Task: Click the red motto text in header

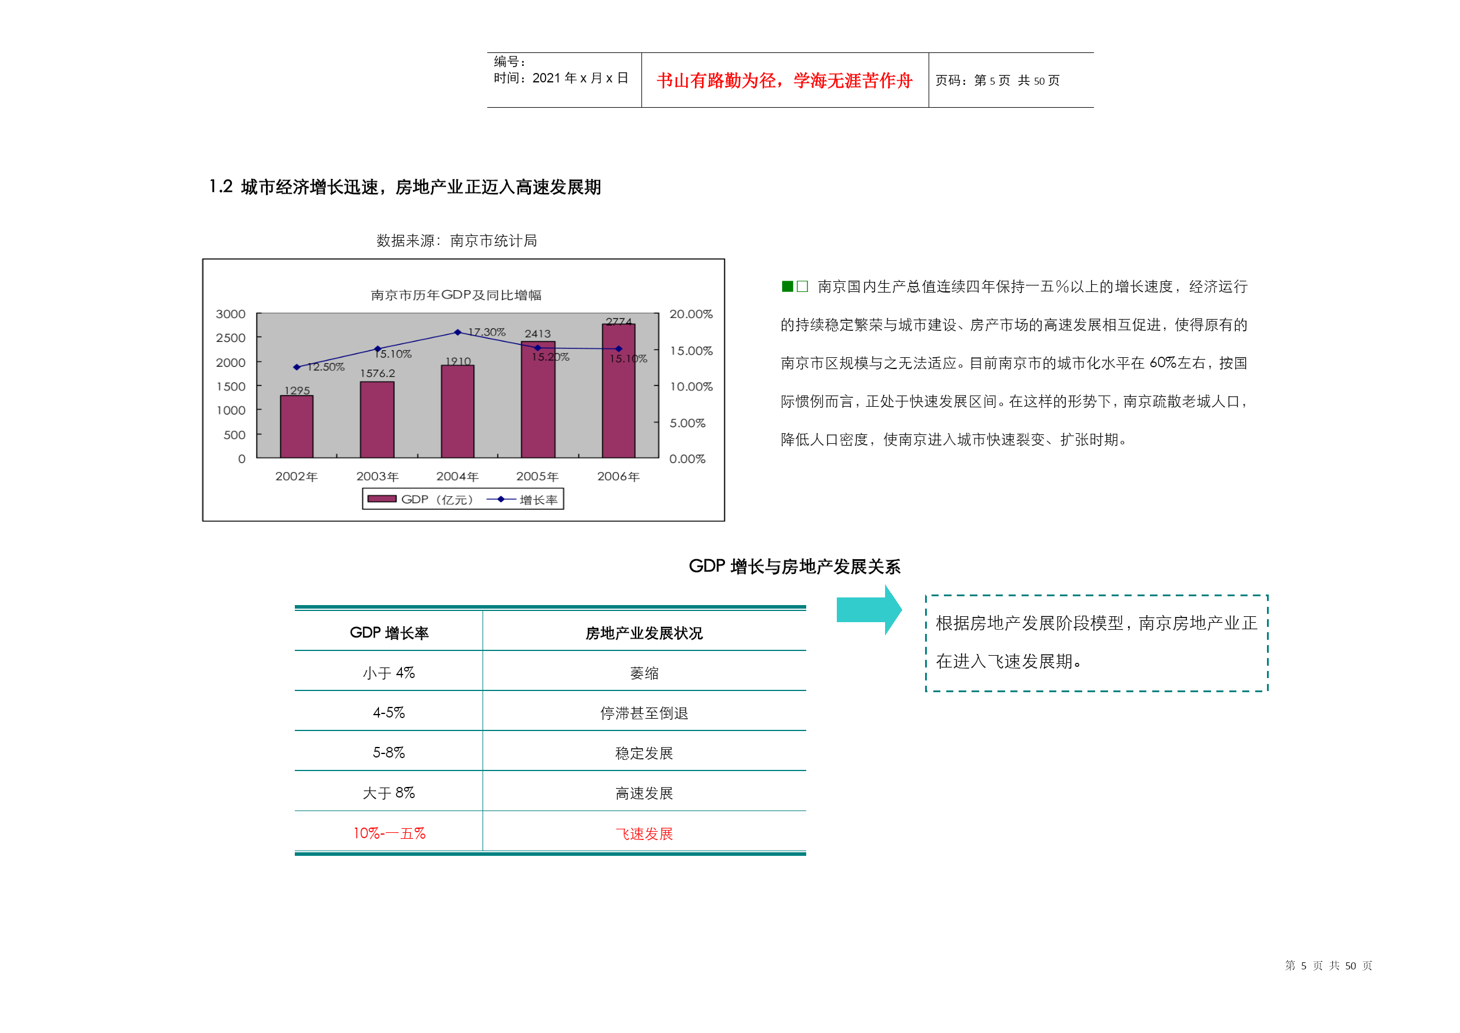Action: [784, 81]
